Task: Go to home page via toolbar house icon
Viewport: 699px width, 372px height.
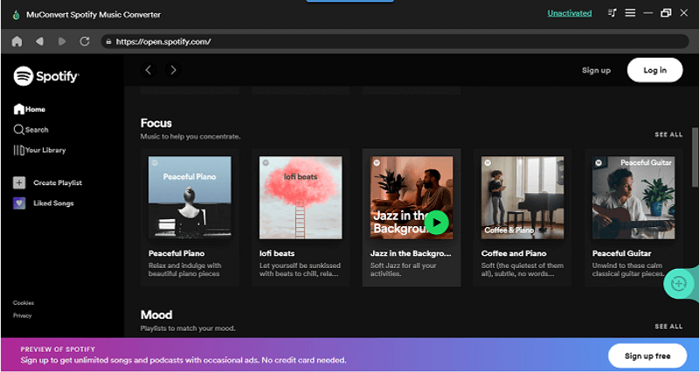Action: point(17,41)
